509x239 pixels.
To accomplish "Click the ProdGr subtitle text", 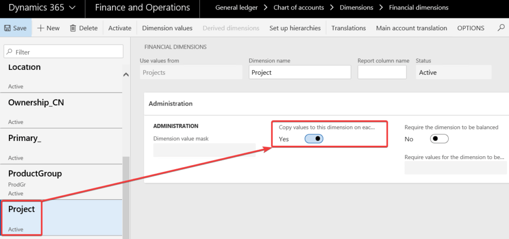I will click(17, 184).
